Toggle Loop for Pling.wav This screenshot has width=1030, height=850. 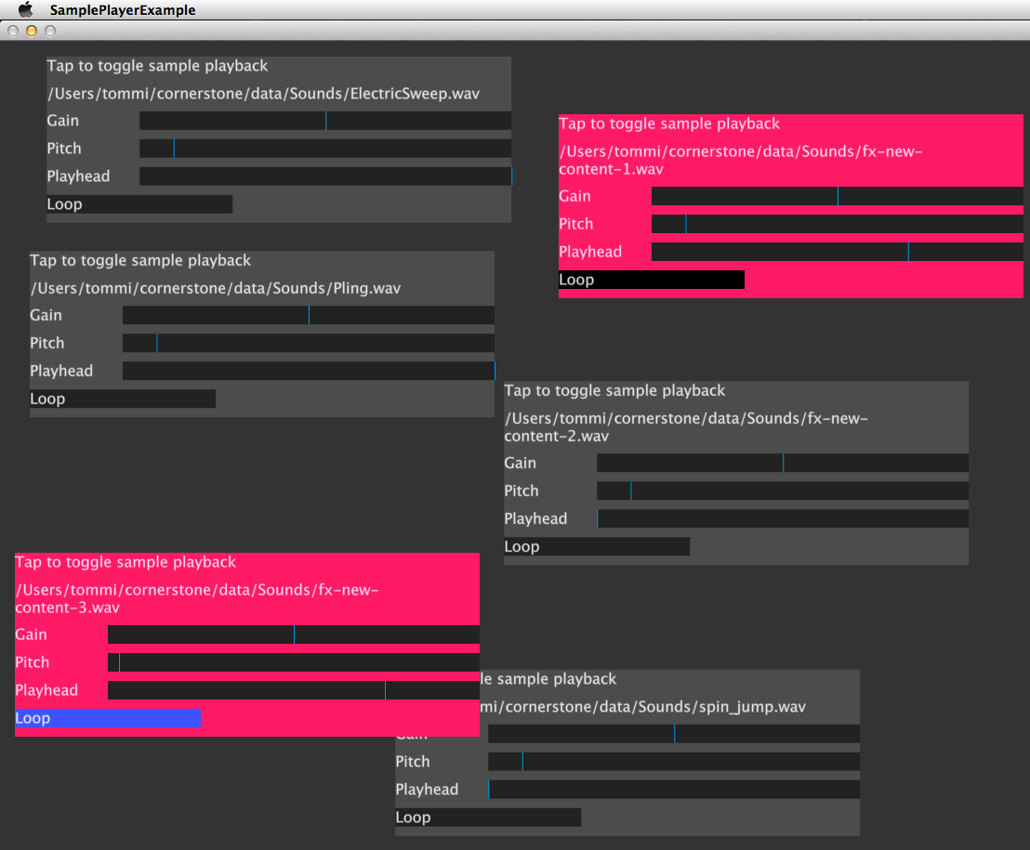[x=123, y=399]
